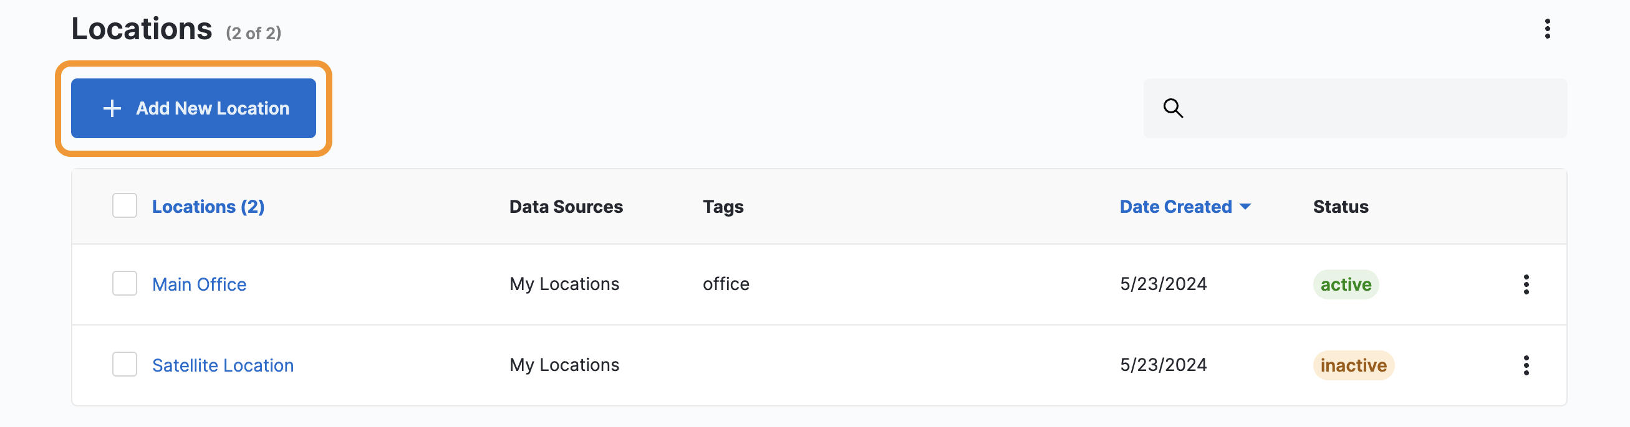This screenshot has height=427, width=1630.
Task: Check the Main Office row checkbox
Action: [125, 284]
